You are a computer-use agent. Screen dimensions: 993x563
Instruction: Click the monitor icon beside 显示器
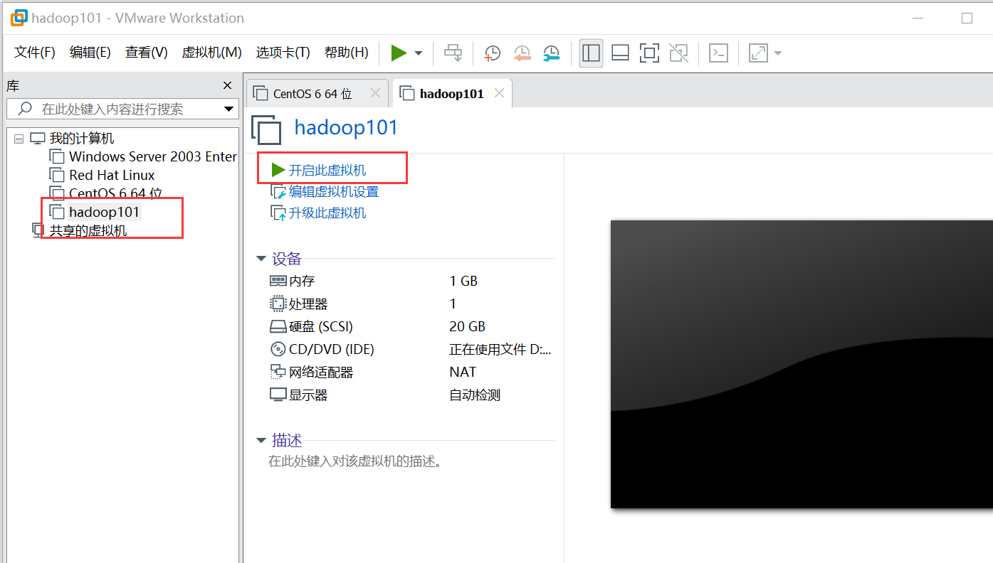click(278, 395)
